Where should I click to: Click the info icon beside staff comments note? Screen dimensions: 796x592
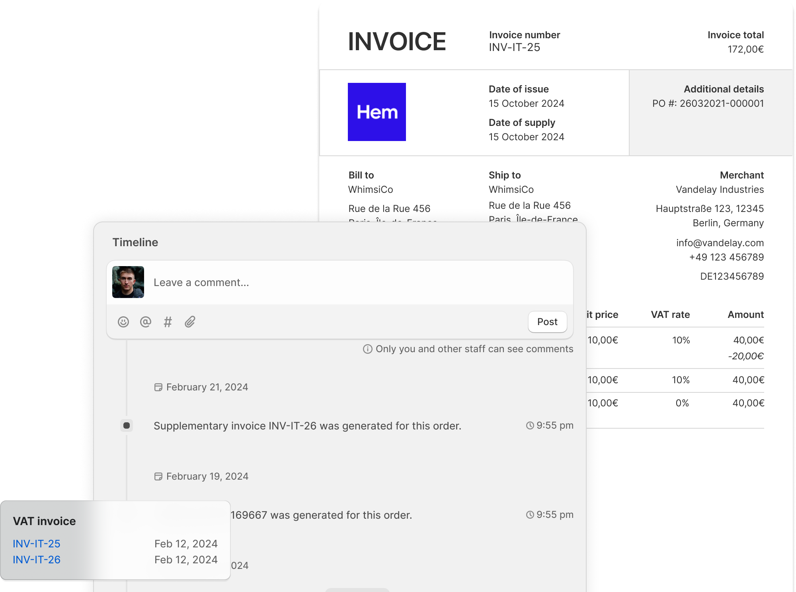368,349
